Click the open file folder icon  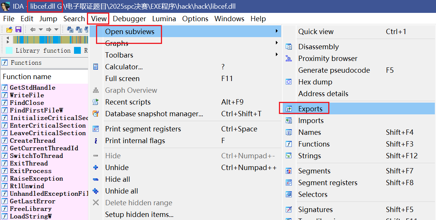coord(9,30)
